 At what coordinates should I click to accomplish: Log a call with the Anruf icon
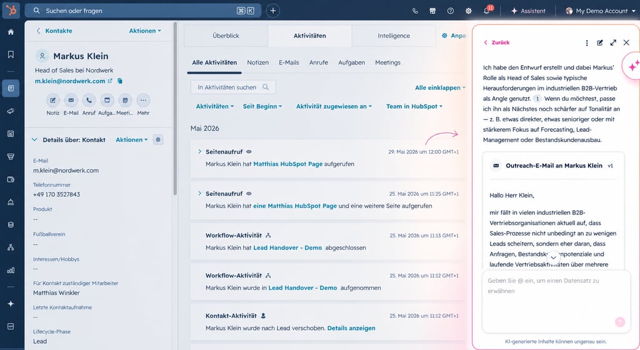click(89, 100)
